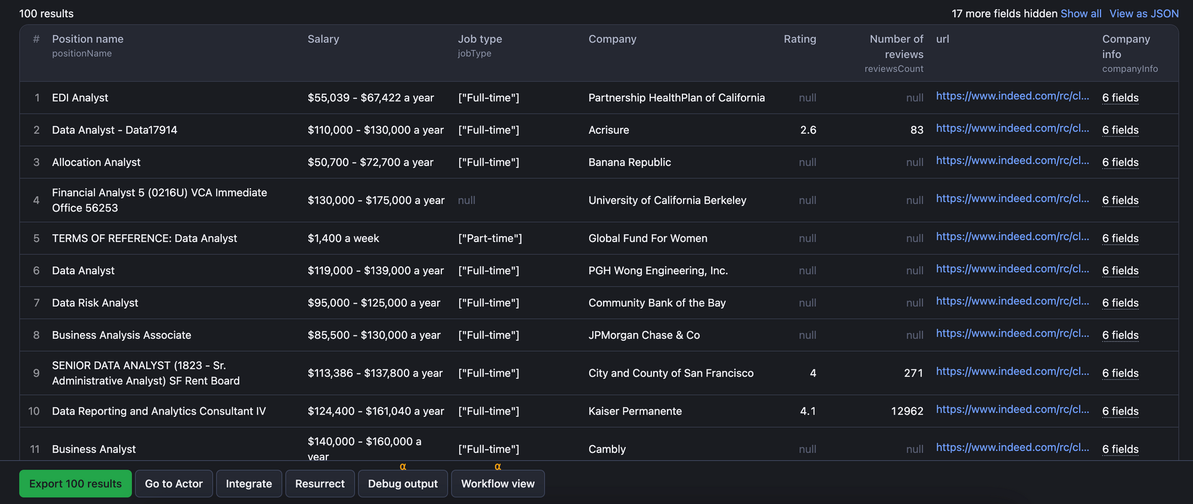Open City and County of San Francisco url
This screenshot has height=504, width=1193.
(x=1012, y=371)
